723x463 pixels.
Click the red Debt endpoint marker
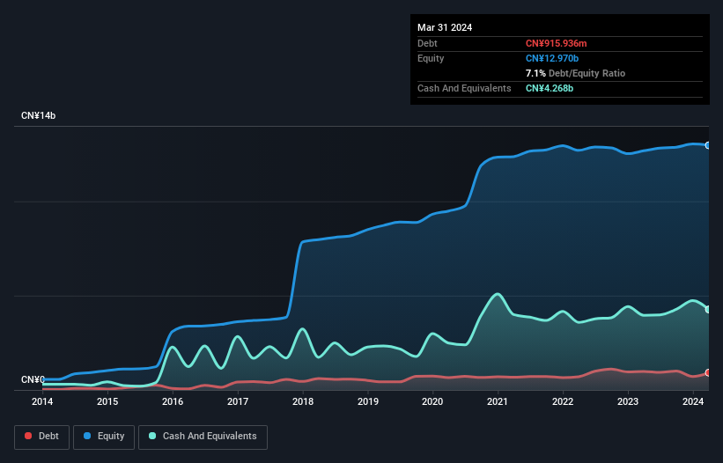708,373
